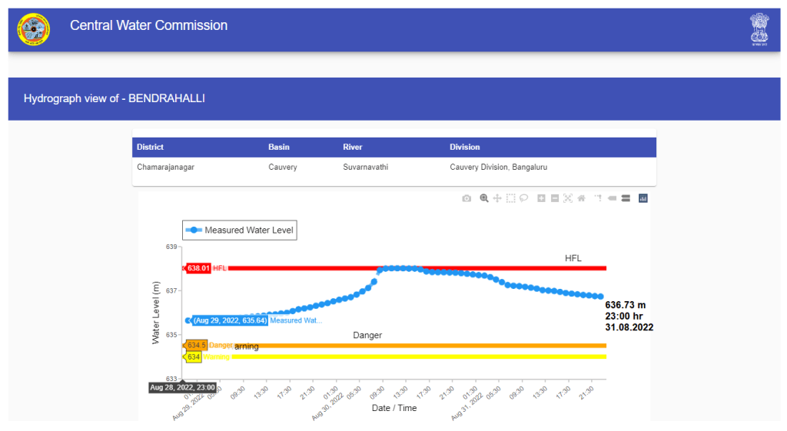Select the Zoom tool in chart modebar
The image size is (787, 431).
(x=484, y=198)
